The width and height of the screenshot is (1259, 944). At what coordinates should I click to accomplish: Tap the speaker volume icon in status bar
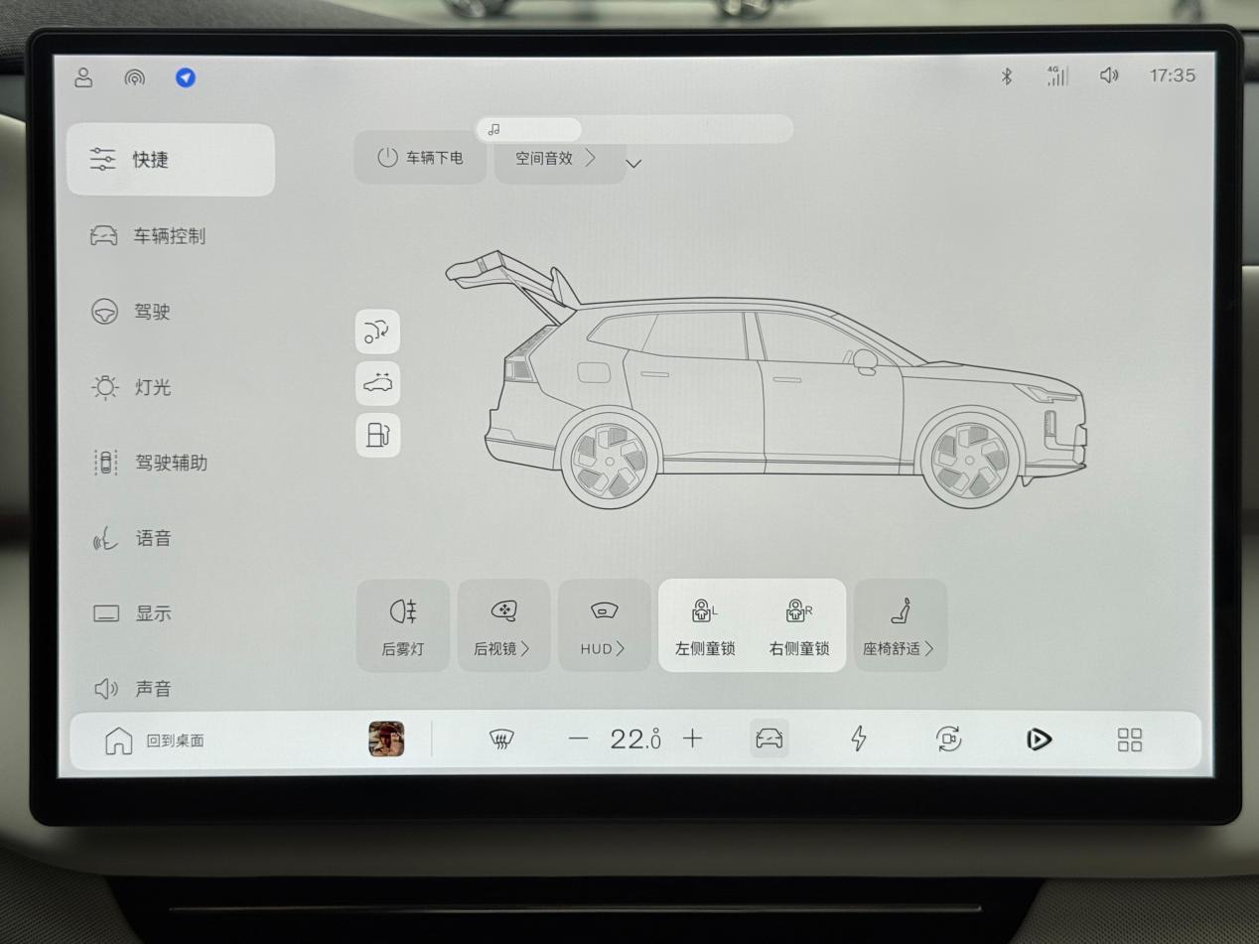(1109, 75)
